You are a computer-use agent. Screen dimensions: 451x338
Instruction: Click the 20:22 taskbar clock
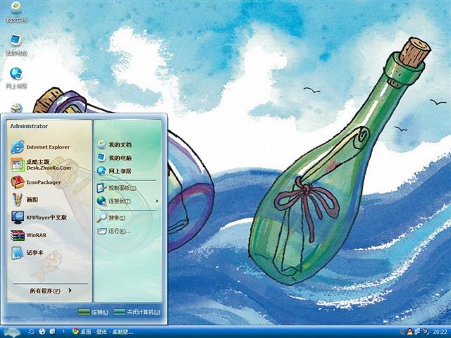point(440,332)
